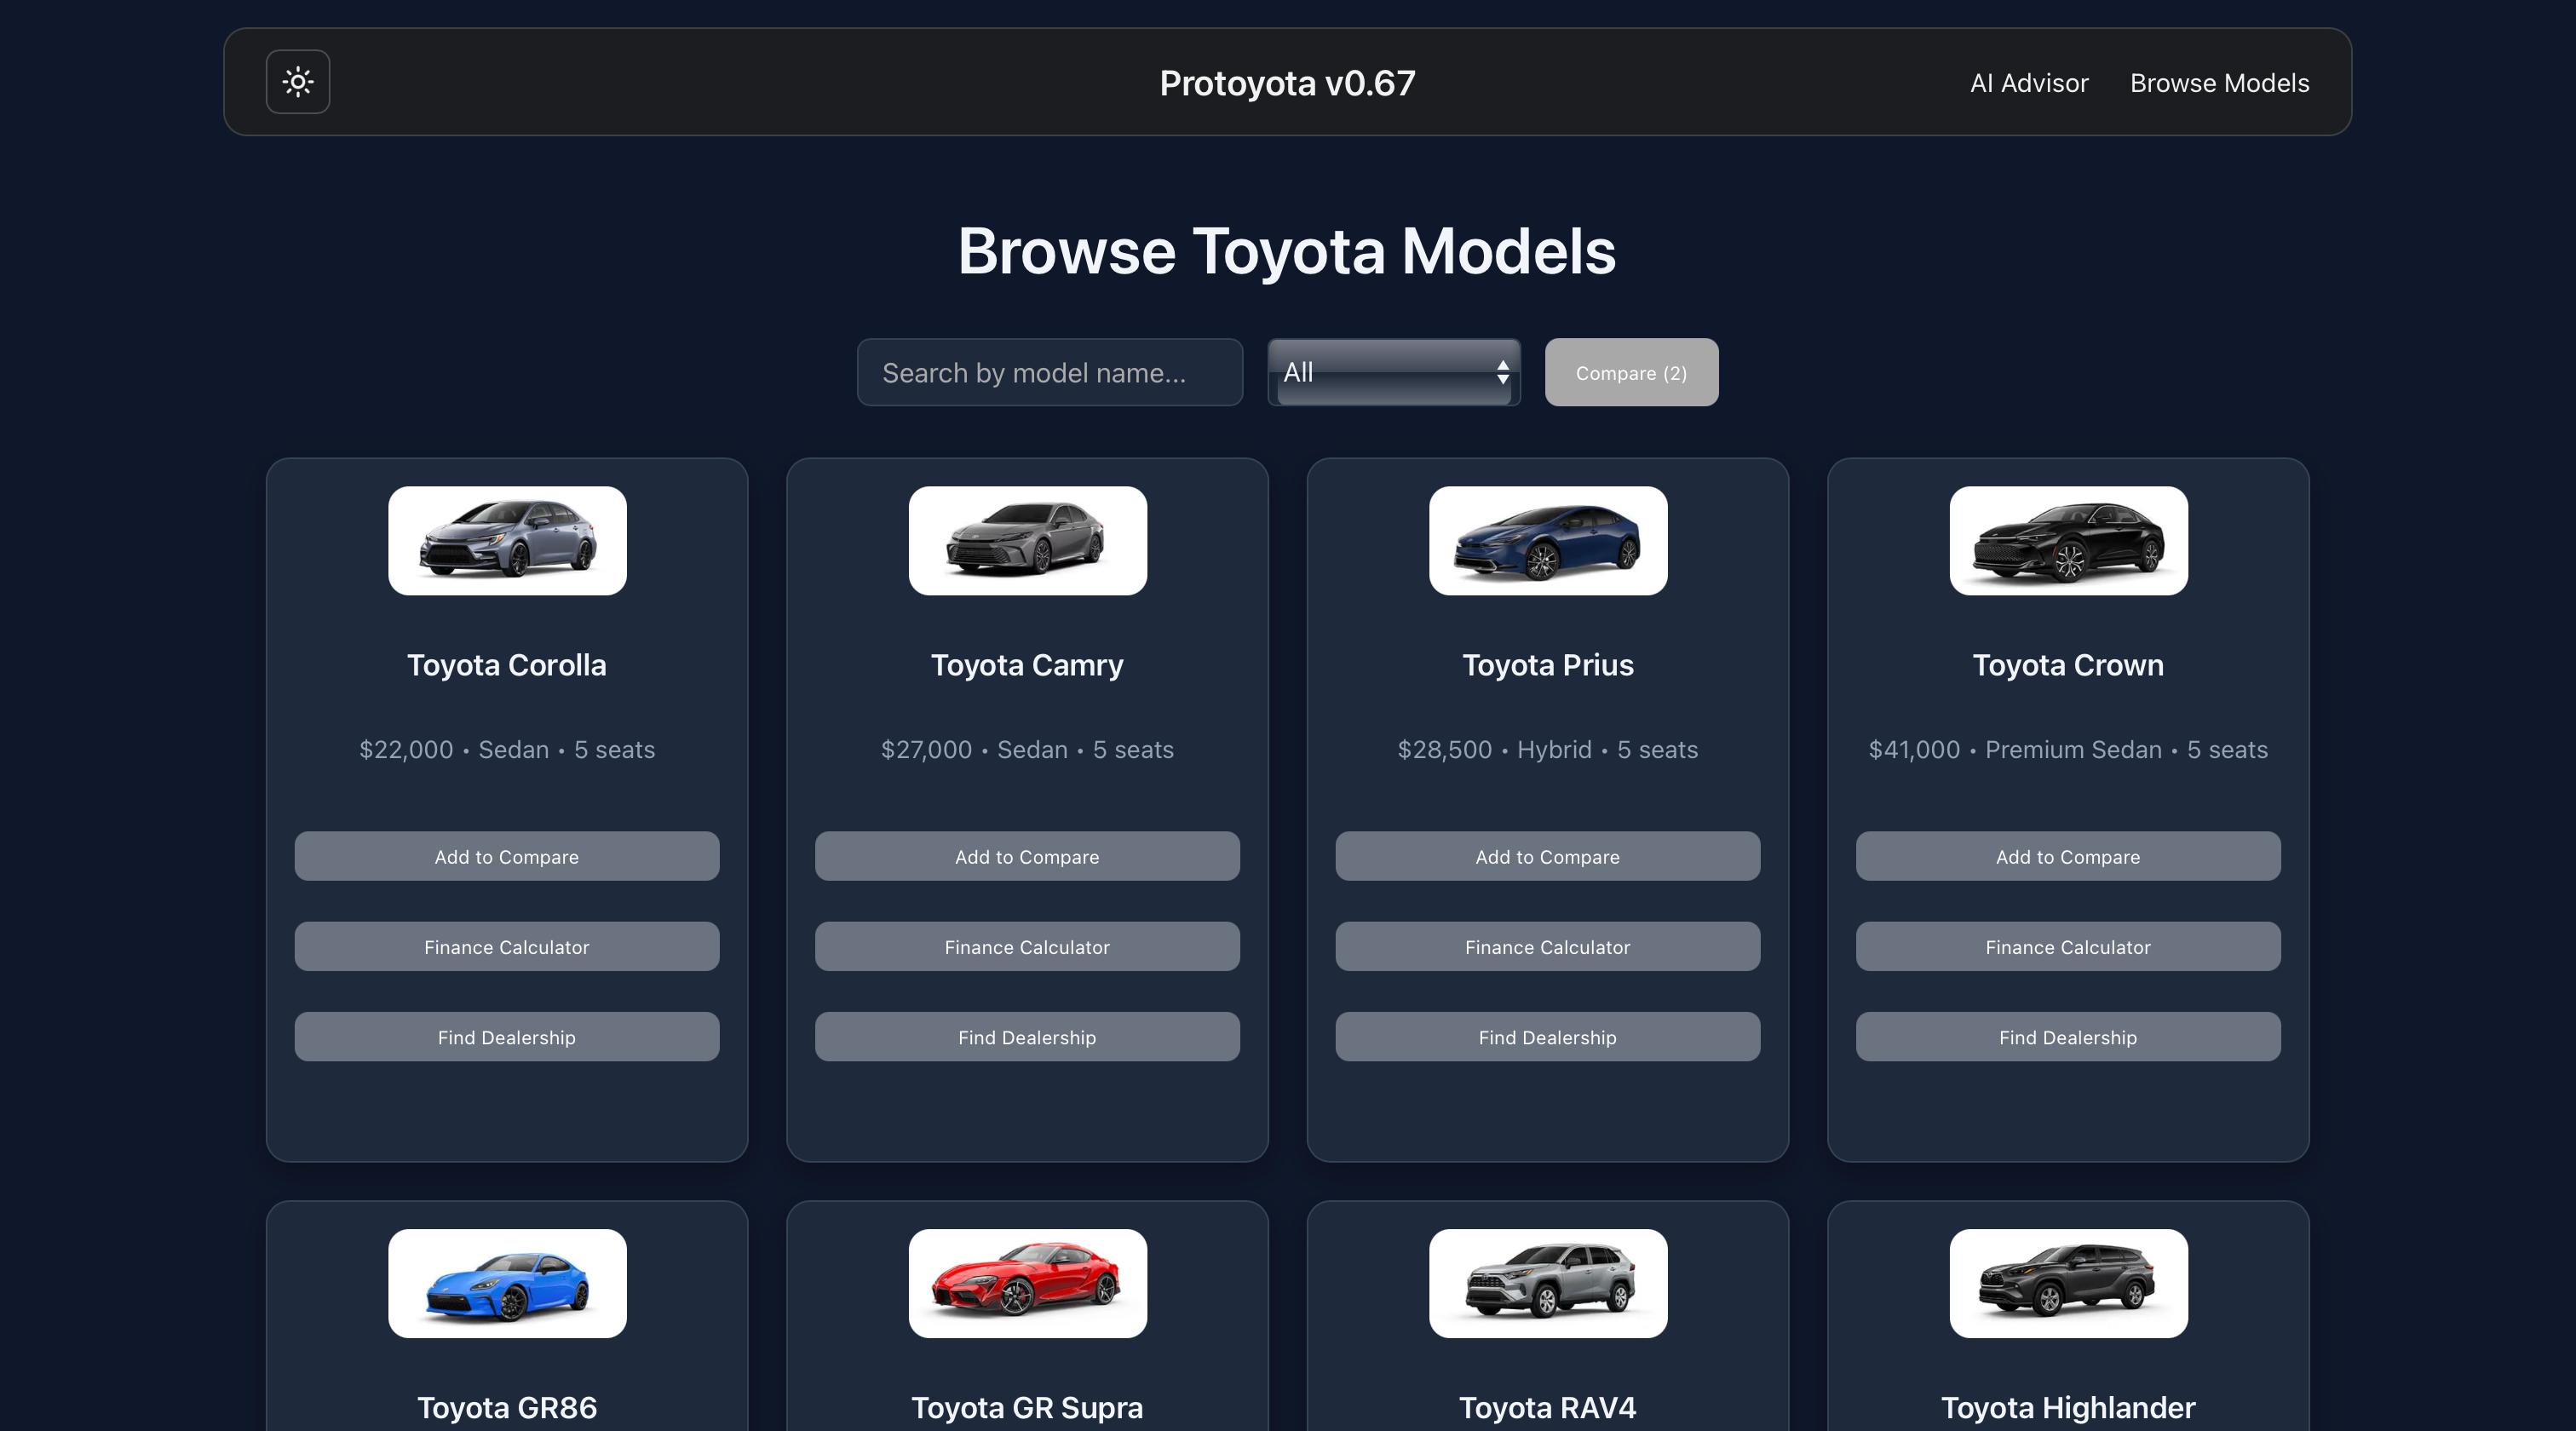Open AI Advisor page

point(2028,83)
